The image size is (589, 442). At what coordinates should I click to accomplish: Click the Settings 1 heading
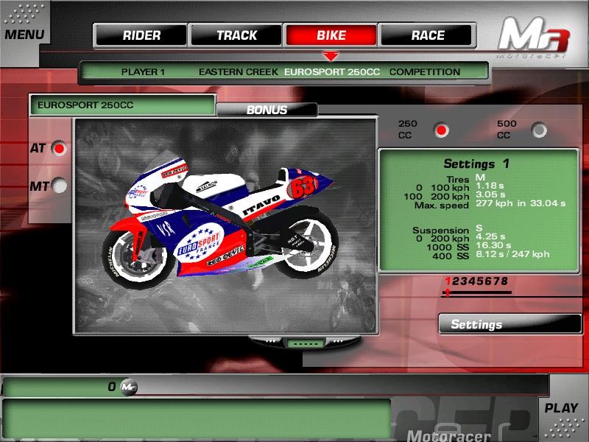476,164
